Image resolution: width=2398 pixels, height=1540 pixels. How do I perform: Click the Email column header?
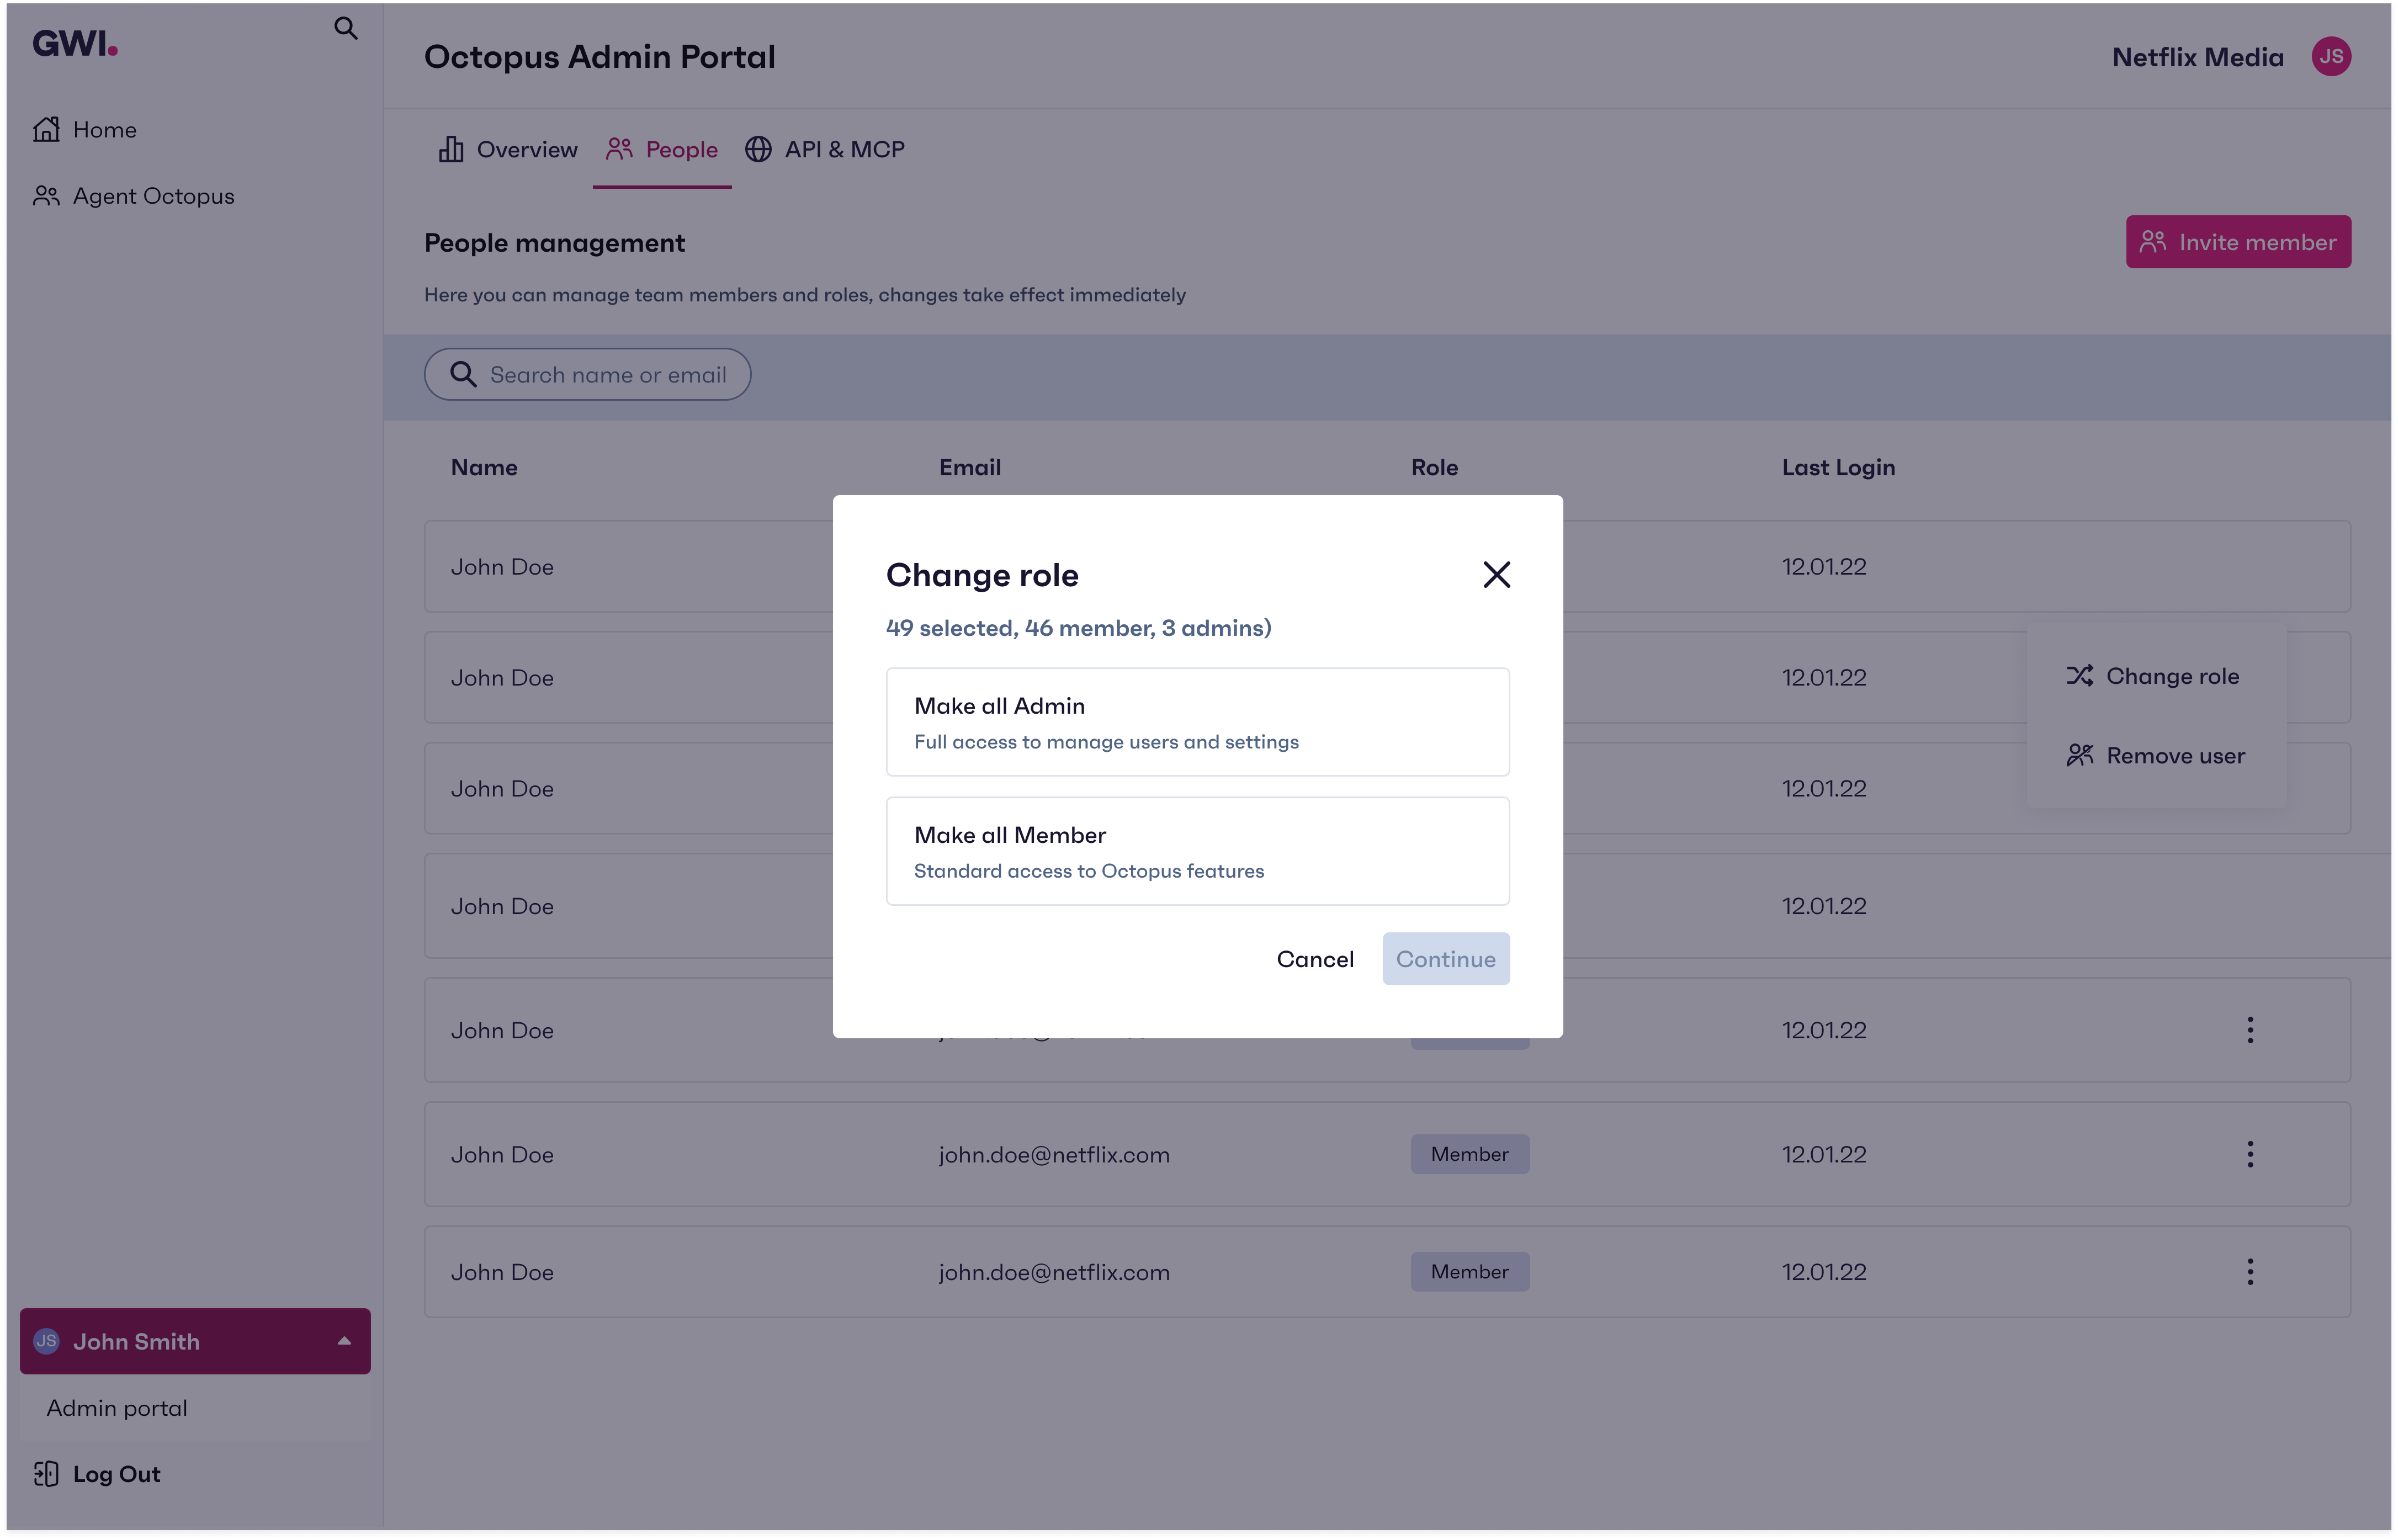969,467
